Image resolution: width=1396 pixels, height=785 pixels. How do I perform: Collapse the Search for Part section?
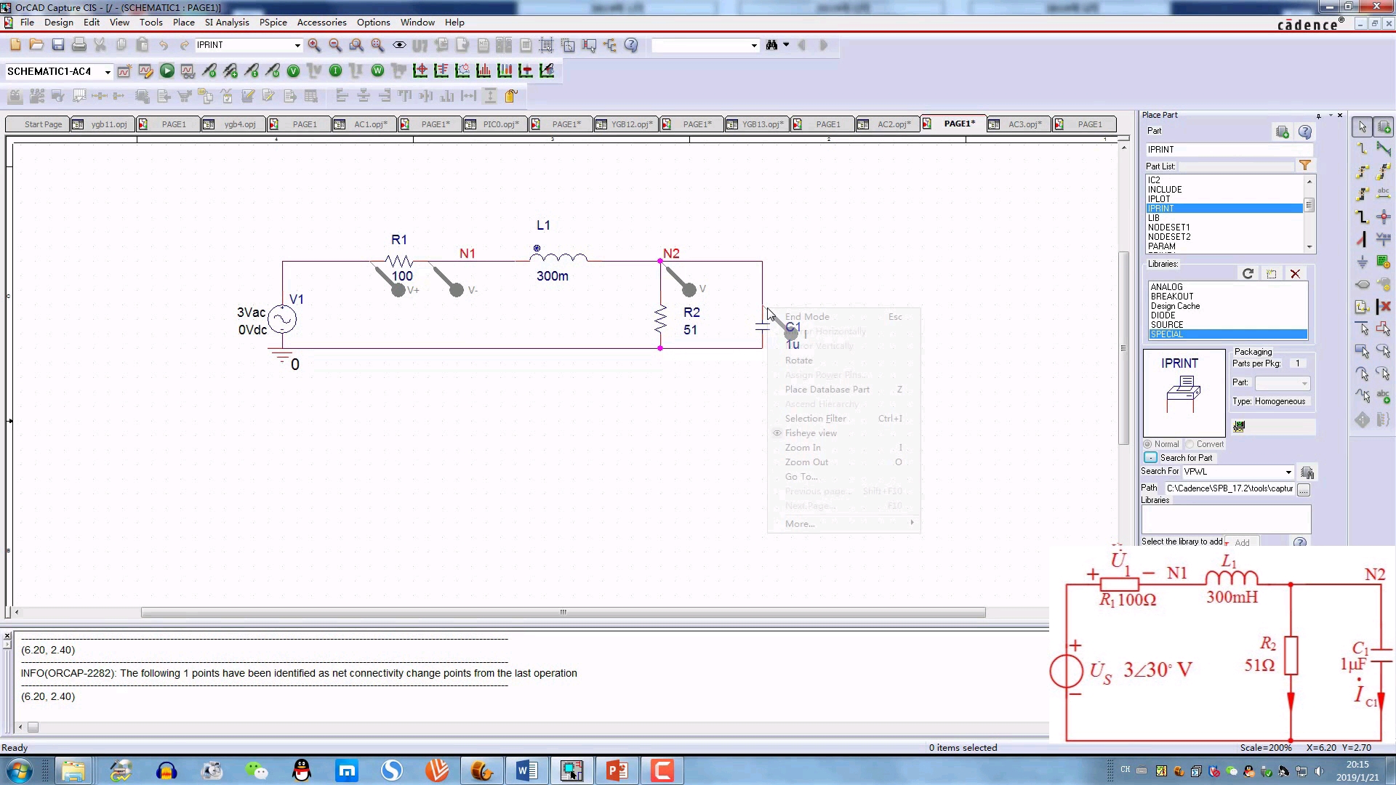tap(1150, 458)
